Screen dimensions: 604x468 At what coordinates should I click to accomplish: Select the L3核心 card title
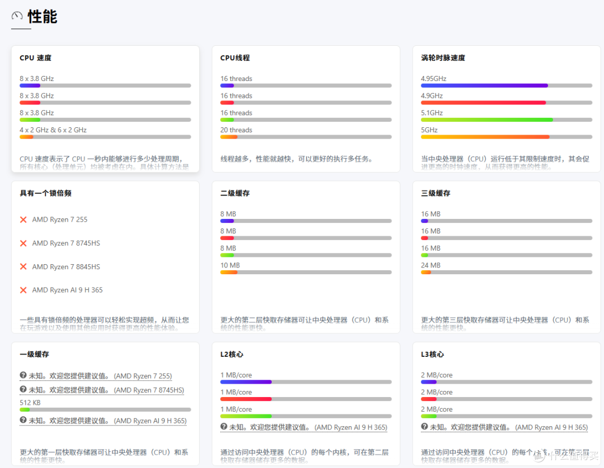click(x=432, y=355)
